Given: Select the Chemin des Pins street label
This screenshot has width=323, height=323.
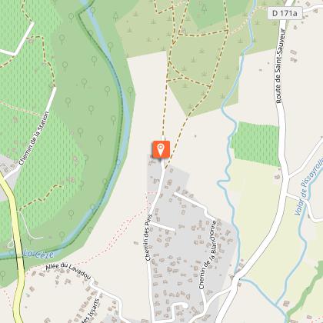Looking at the screenshot, I should [x=148, y=238].
